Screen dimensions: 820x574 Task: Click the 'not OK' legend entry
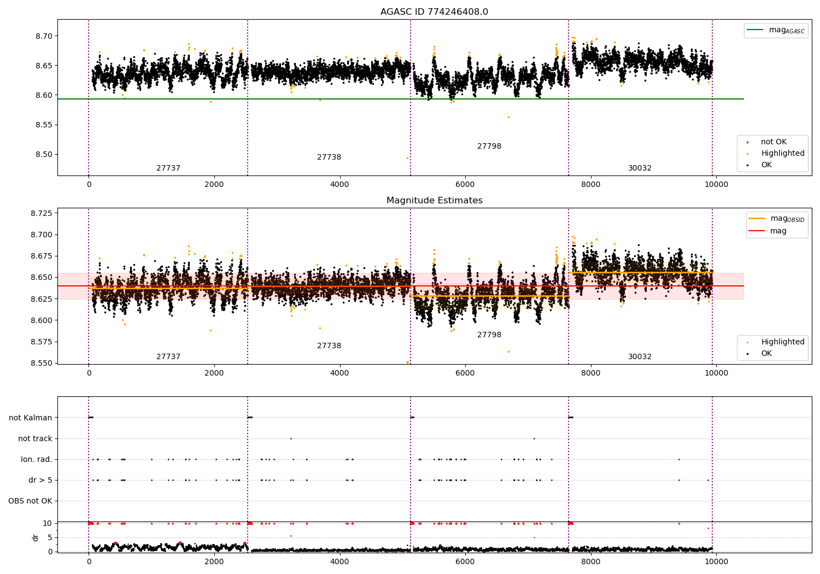click(x=774, y=142)
